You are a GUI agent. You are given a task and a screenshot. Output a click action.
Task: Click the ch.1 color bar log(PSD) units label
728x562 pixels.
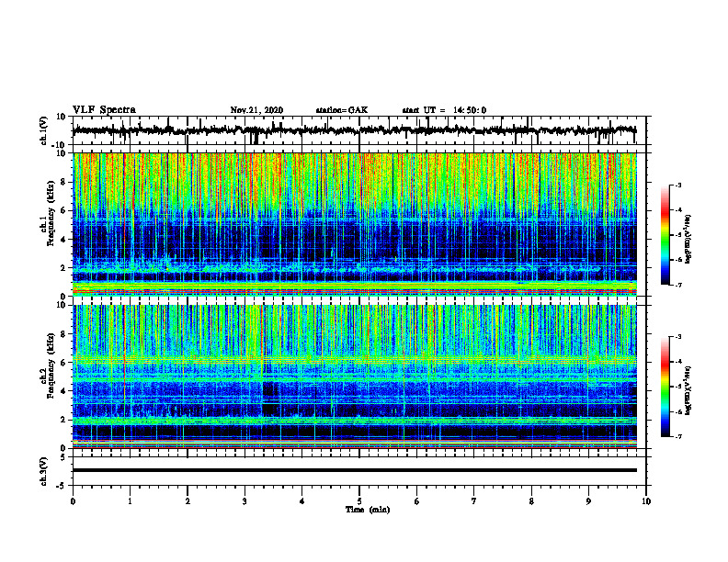[688, 239]
